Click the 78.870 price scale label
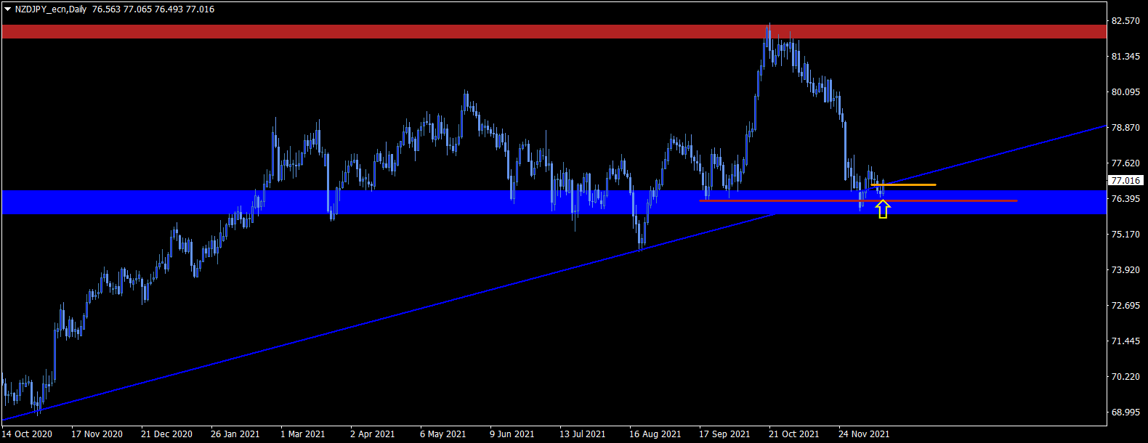This screenshot has width=1148, height=443. coord(1125,128)
